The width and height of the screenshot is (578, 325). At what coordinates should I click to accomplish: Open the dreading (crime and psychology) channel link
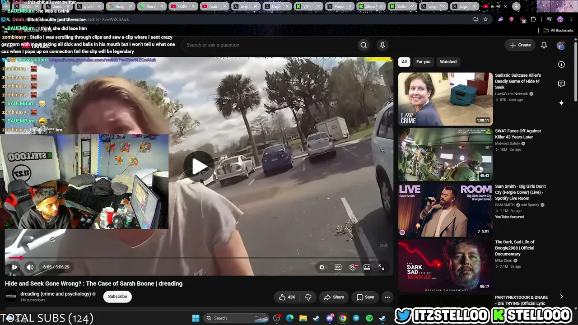(56, 294)
